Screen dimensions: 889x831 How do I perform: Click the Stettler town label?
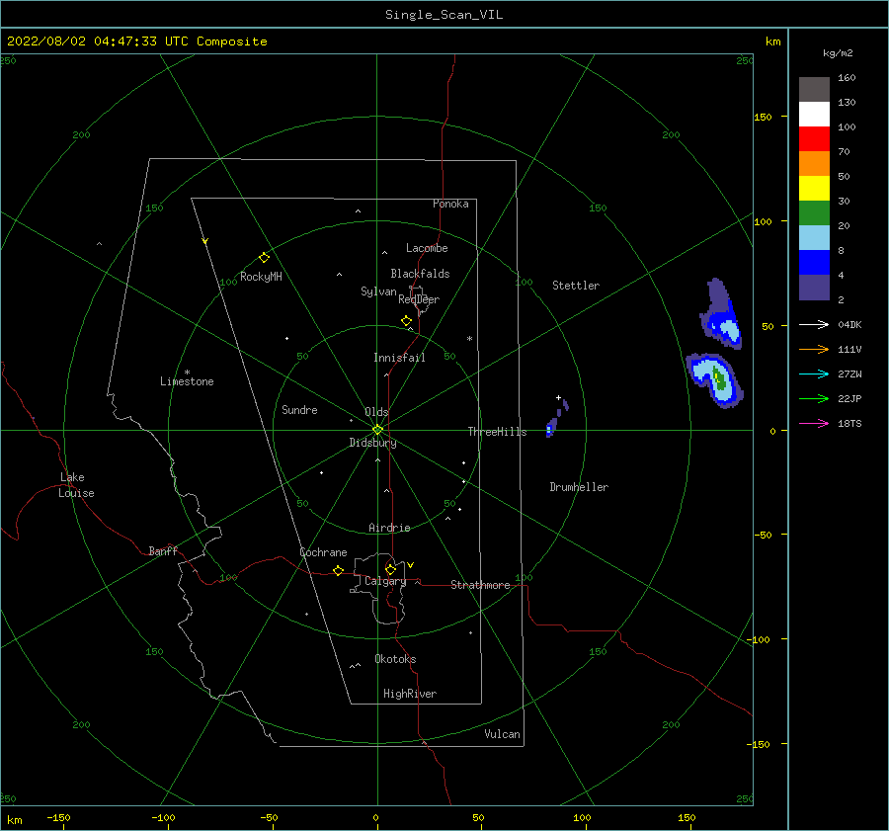576,286
